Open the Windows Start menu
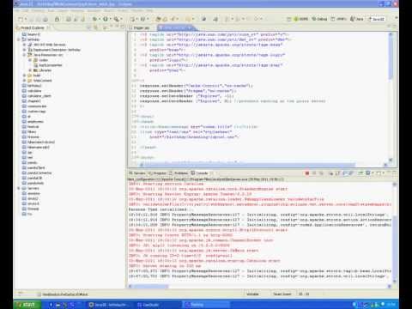 [27, 305]
